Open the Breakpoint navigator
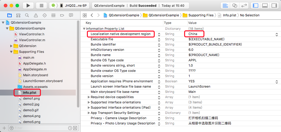This screenshot has width=281, height=132. tap(62, 15)
